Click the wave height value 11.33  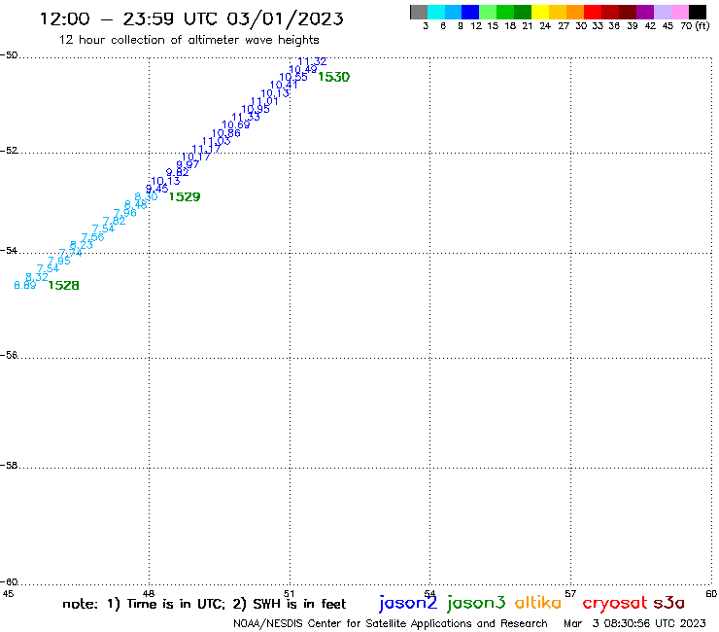(246, 117)
